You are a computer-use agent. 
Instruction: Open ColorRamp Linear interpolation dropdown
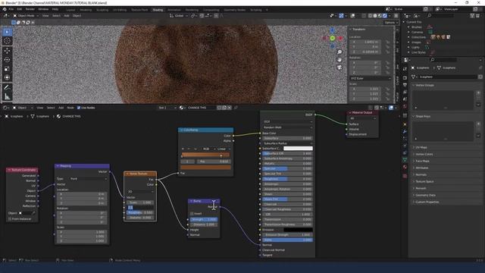click(x=224, y=149)
